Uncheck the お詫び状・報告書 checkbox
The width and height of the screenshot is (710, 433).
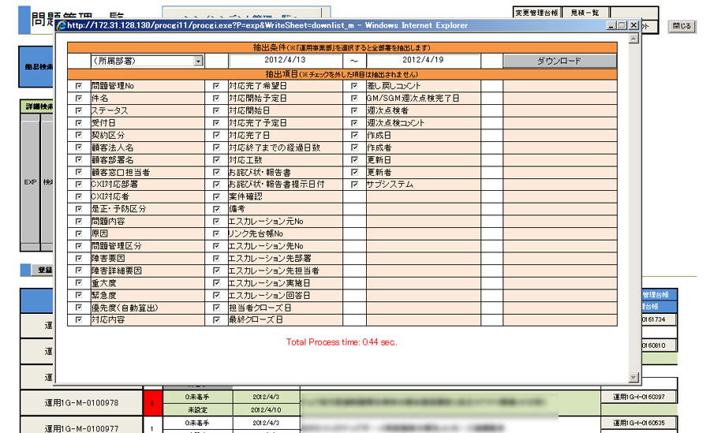pyautogui.click(x=216, y=172)
